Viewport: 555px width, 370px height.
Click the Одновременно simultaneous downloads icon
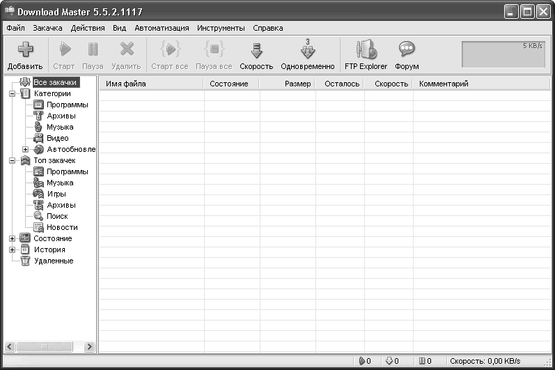point(308,49)
